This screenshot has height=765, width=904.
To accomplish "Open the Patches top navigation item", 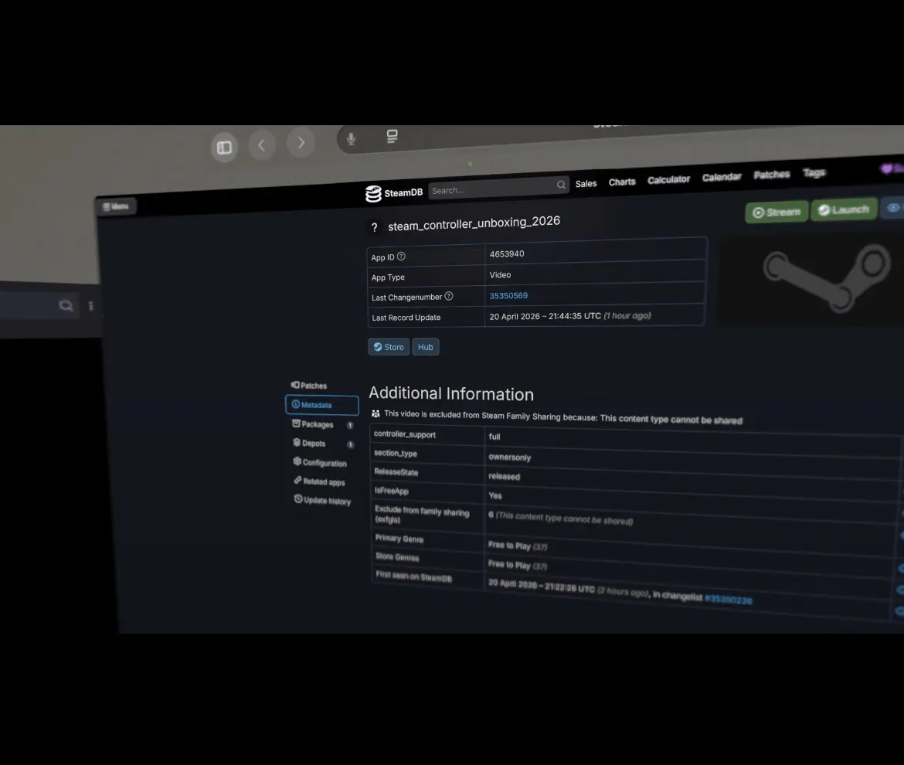I will click(x=771, y=174).
